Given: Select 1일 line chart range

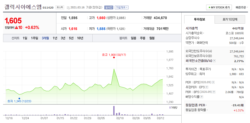Looking at the screenshot, I should click(x=25, y=38).
